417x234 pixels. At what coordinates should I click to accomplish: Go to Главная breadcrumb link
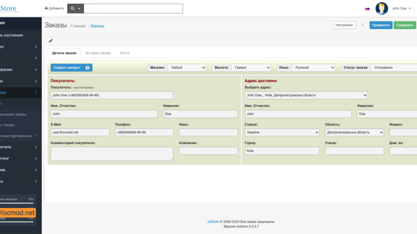coord(78,26)
